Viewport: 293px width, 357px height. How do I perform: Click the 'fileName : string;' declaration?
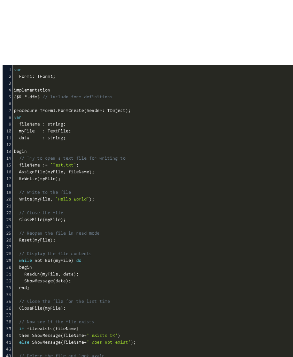(42, 124)
